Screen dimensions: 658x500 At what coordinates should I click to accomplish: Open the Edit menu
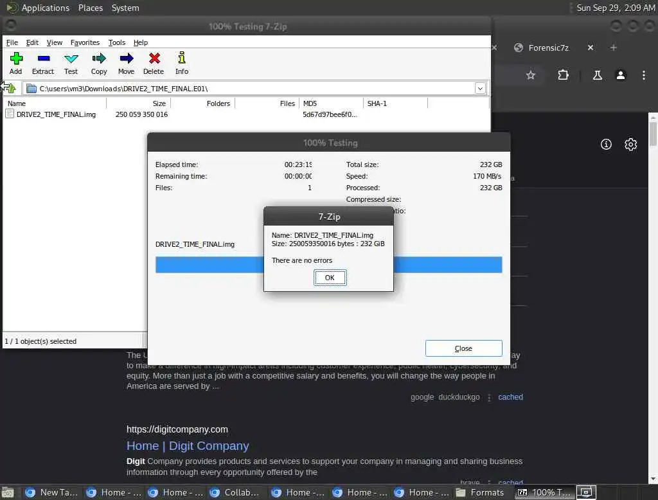32,42
